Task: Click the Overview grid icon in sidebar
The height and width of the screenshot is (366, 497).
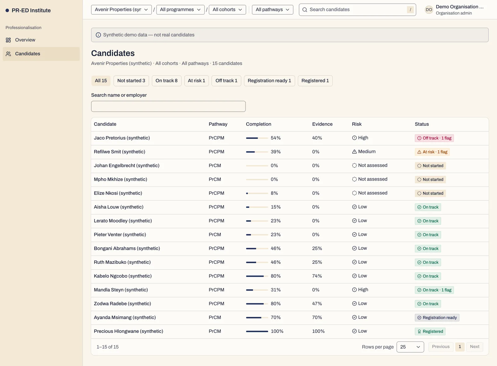Action: pos(8,40)
